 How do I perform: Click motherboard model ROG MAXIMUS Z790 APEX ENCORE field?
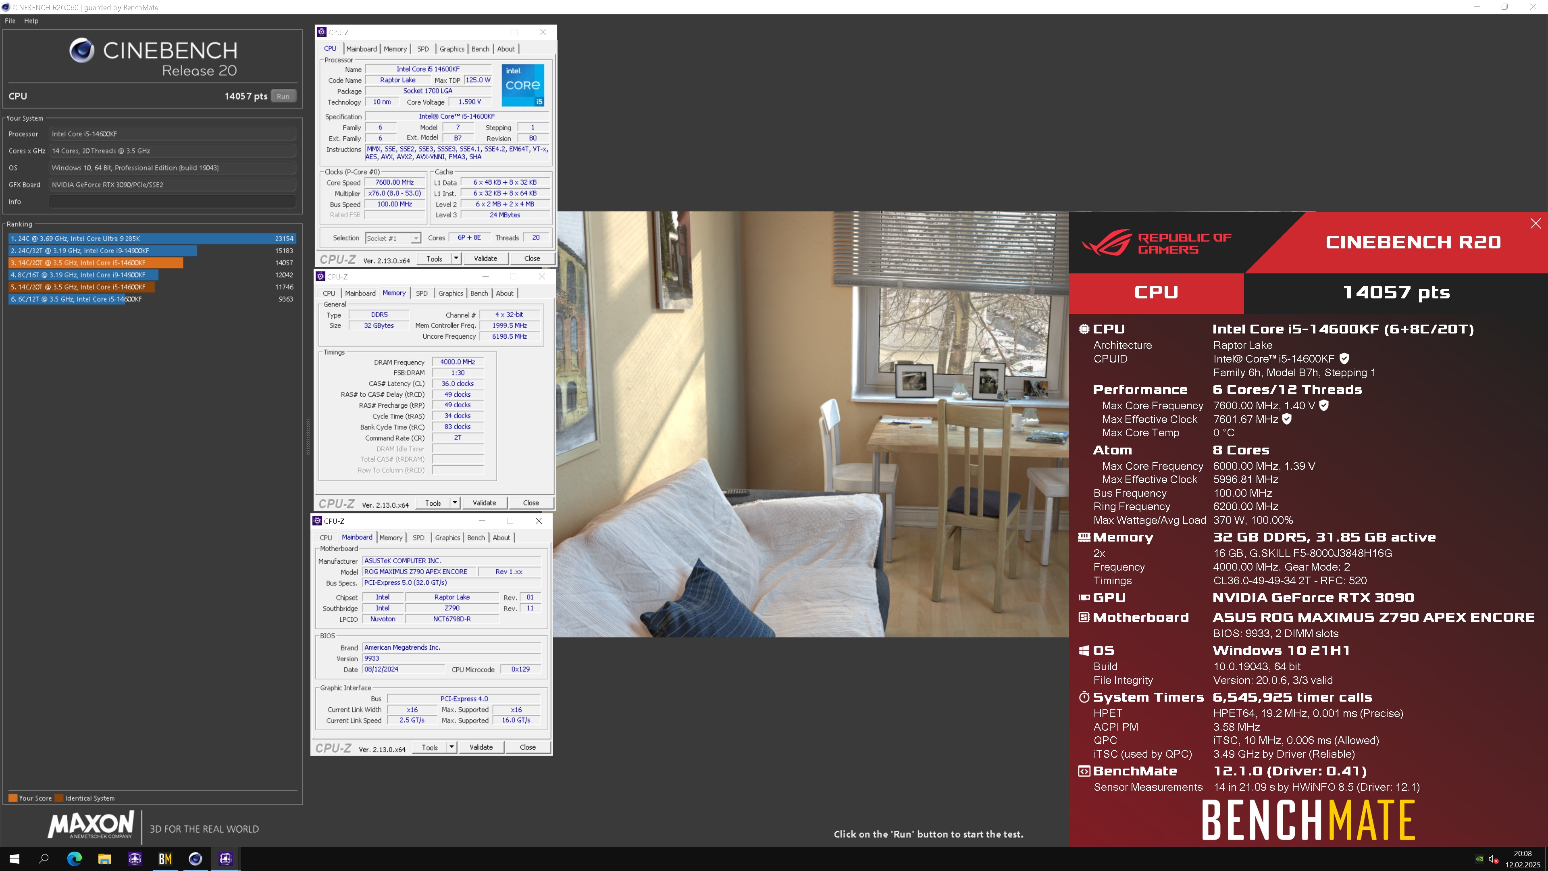[x=419, y=572]
